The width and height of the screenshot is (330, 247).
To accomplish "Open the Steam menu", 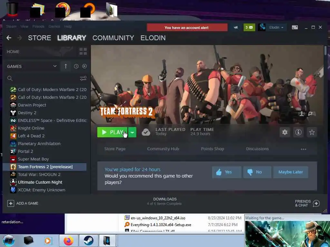I will (11, 26).
